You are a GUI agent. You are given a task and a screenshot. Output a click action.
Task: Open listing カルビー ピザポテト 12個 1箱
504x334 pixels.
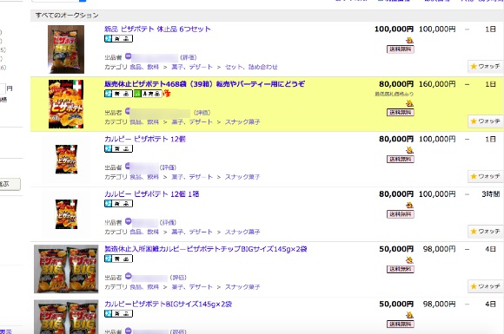[x=152, y=194]
